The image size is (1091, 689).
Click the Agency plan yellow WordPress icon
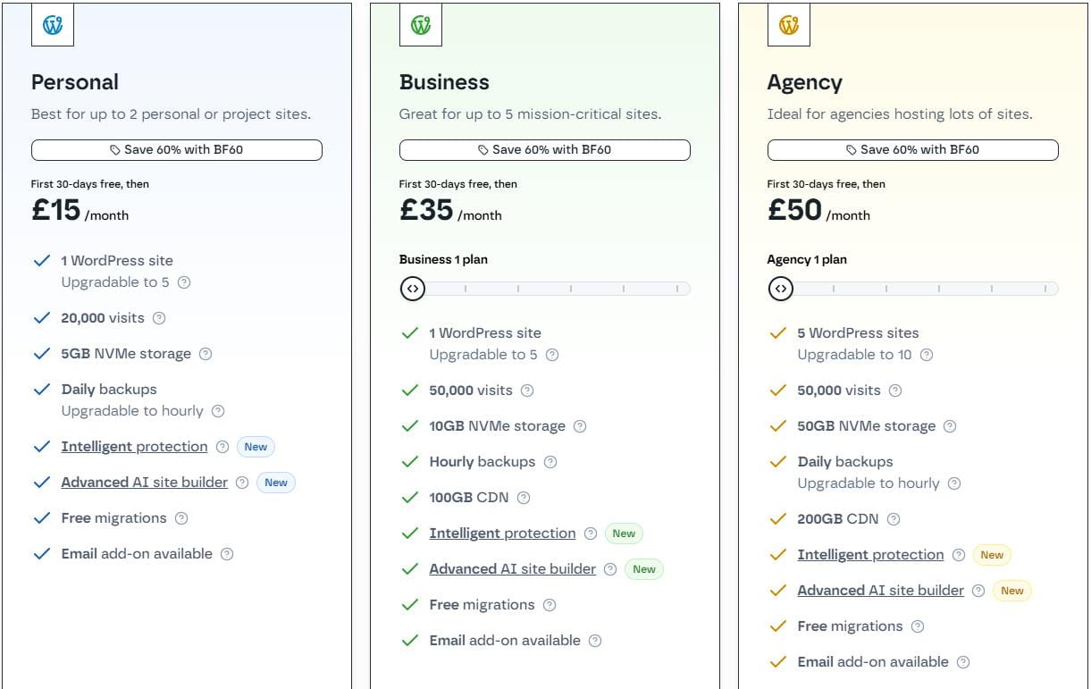click(789, 25)
